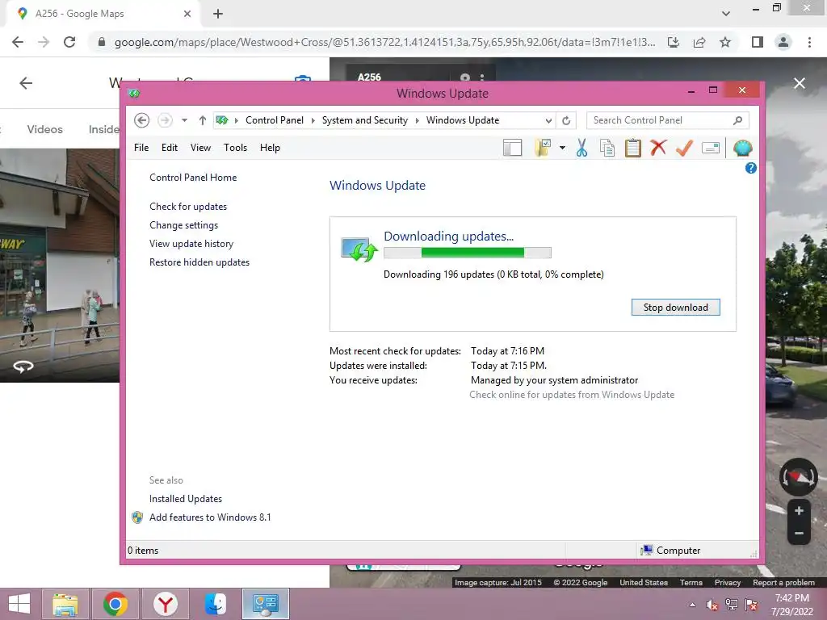Viewport: 827px width, 620px height.
Task: Click the Cut scissors icon in toolbar
Action: pos(581,149)
